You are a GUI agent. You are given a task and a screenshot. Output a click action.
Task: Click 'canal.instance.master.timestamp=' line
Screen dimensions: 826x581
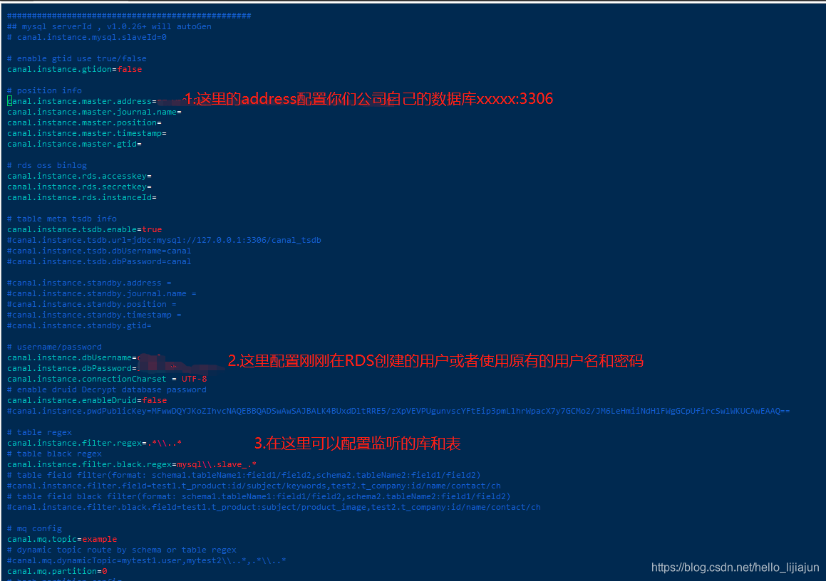click(x=87, y=134)
